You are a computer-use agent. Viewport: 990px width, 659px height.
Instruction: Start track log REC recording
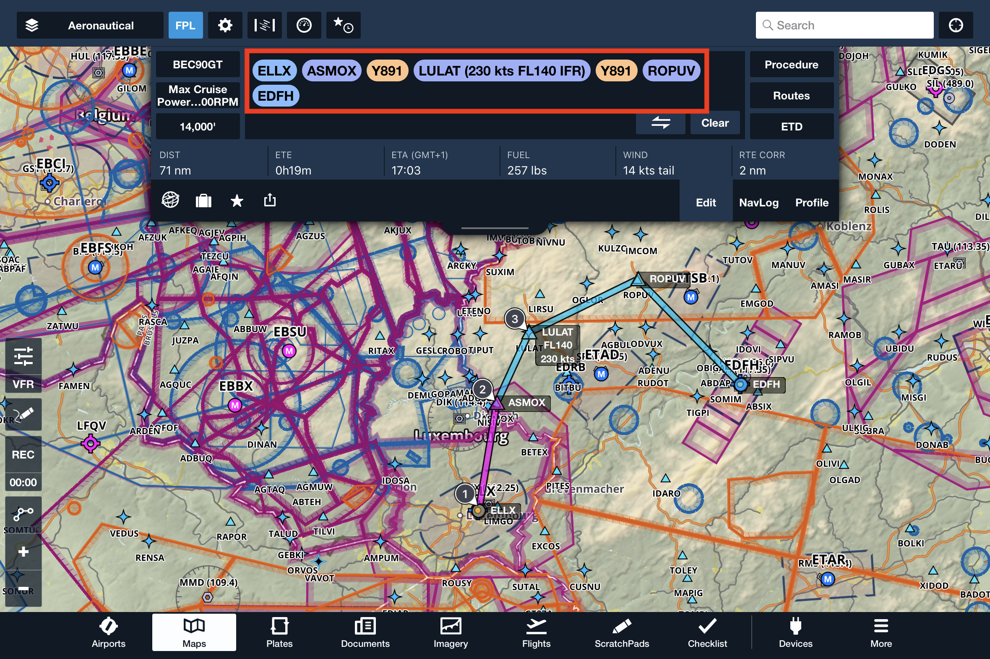tap(23, 454)
